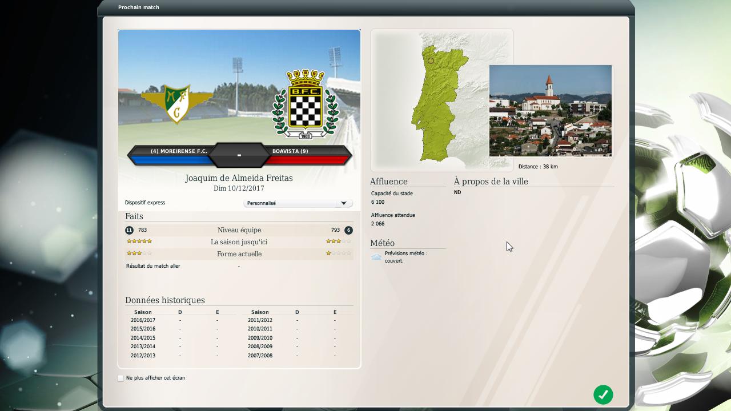Click the 2010/2011 season row
The width and height of the screenshot is (731, 411).
298,329
